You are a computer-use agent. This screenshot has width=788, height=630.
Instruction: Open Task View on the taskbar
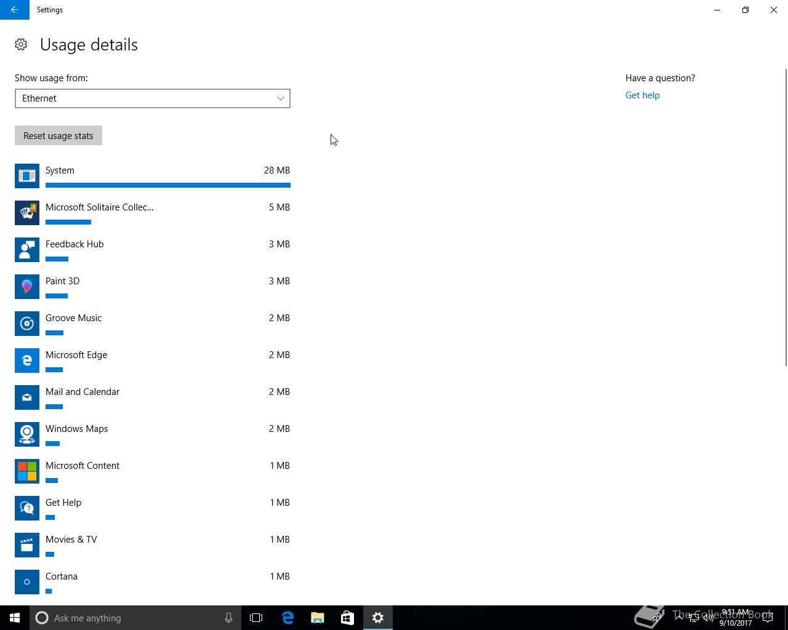(256, 618)
